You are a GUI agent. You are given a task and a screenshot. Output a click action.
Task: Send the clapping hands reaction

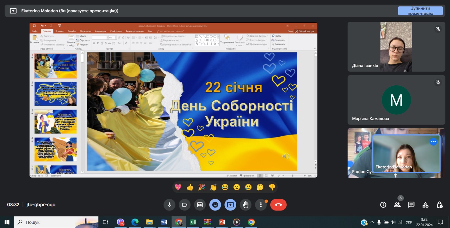213,187
